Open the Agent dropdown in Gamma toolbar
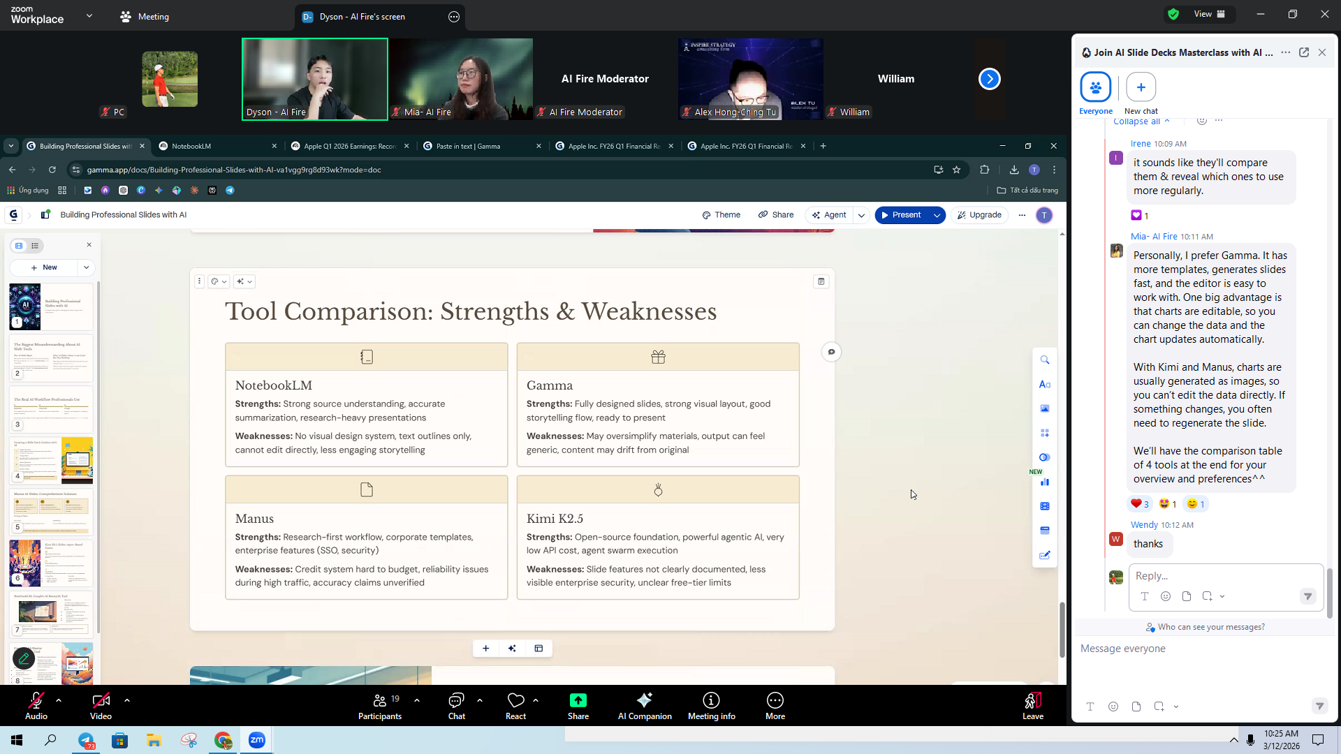The image size is (1341, 754). 862,215
